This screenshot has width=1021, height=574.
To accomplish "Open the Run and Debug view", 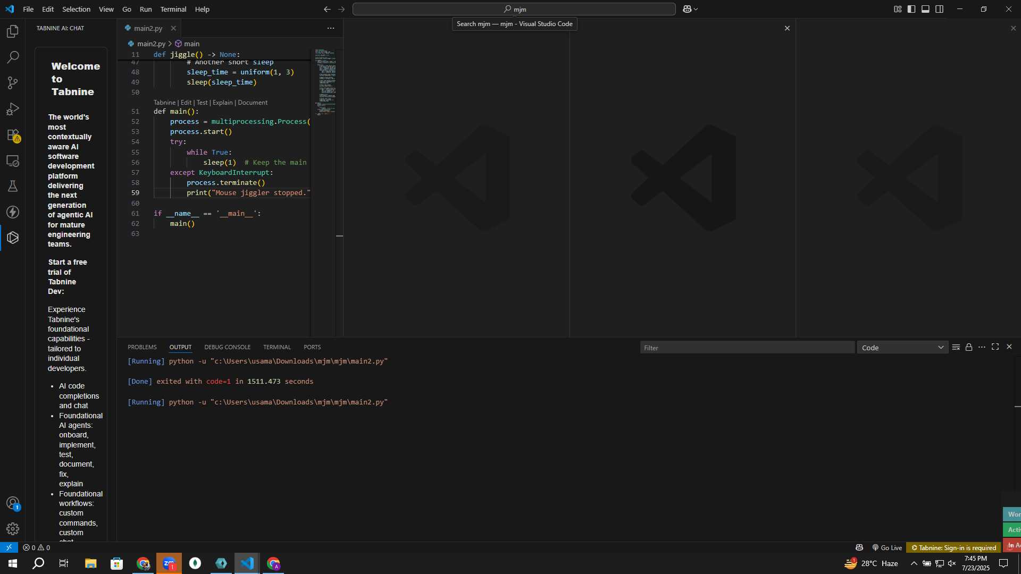I will (13, 109).
